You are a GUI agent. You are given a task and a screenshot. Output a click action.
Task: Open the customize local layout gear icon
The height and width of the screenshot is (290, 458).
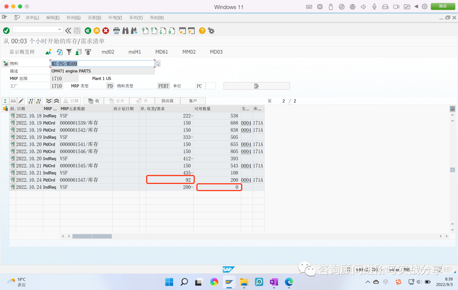click(211, 30)
